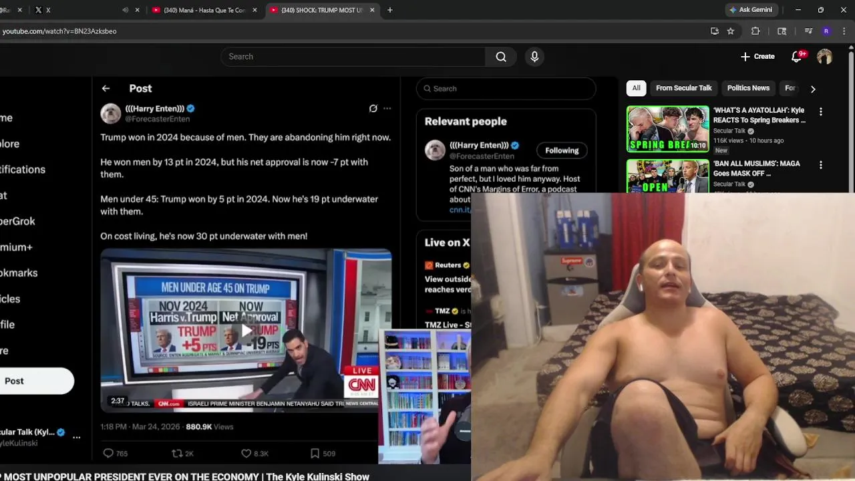The image size is (855, 481).
Task: Close the Maná YouTube tab
Action: [x=254, y=10]
